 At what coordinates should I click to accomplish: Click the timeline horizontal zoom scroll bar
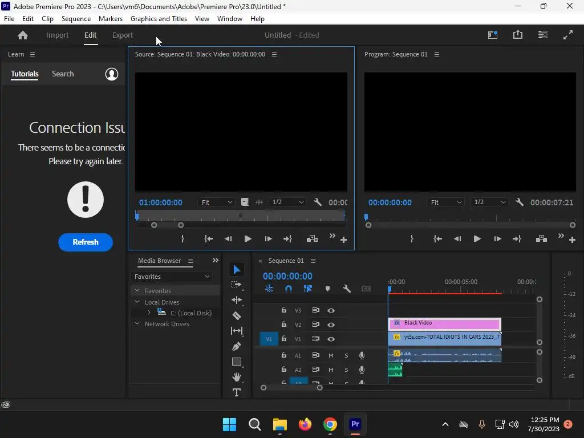[291, 388]
